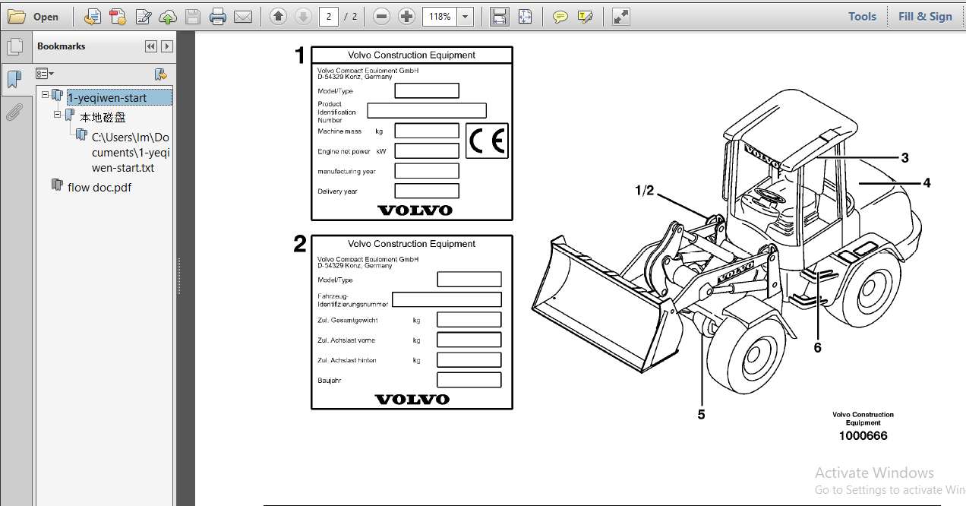The image size is (966, 506).
Task: Zoom out with the minus button
Action: tap(382, 17)
